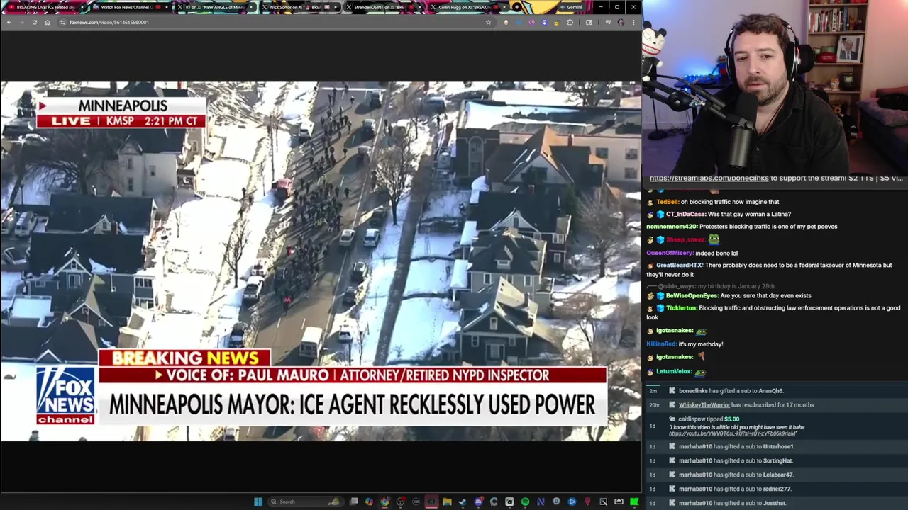This screenshot has height=510, width=908.
Task: Open the green Kick app on the taskbar
Action: pos(634,501)
